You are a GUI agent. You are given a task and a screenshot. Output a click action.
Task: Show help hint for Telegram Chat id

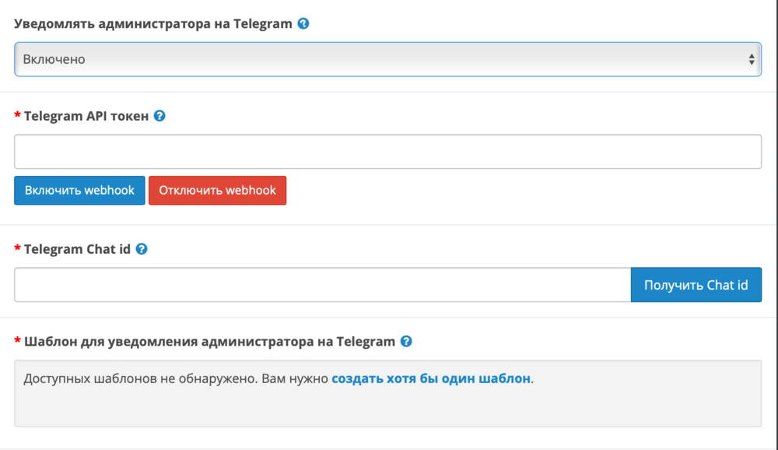tap(142, 250)
